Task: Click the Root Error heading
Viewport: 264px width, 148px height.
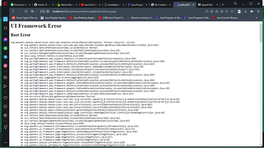Action: pyautogui.click(x=21, y=35)
